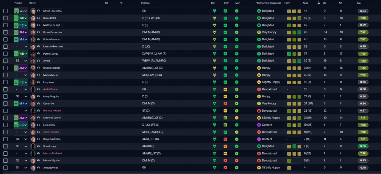Click Mason Mount's condition heart icon
Viewport: 381px width, 174px height.
[214, 75]
